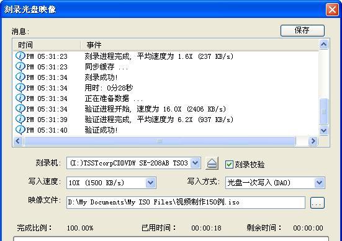Click scroll up arrow in message list
This screenshot has height=241, width=342.
323,44
